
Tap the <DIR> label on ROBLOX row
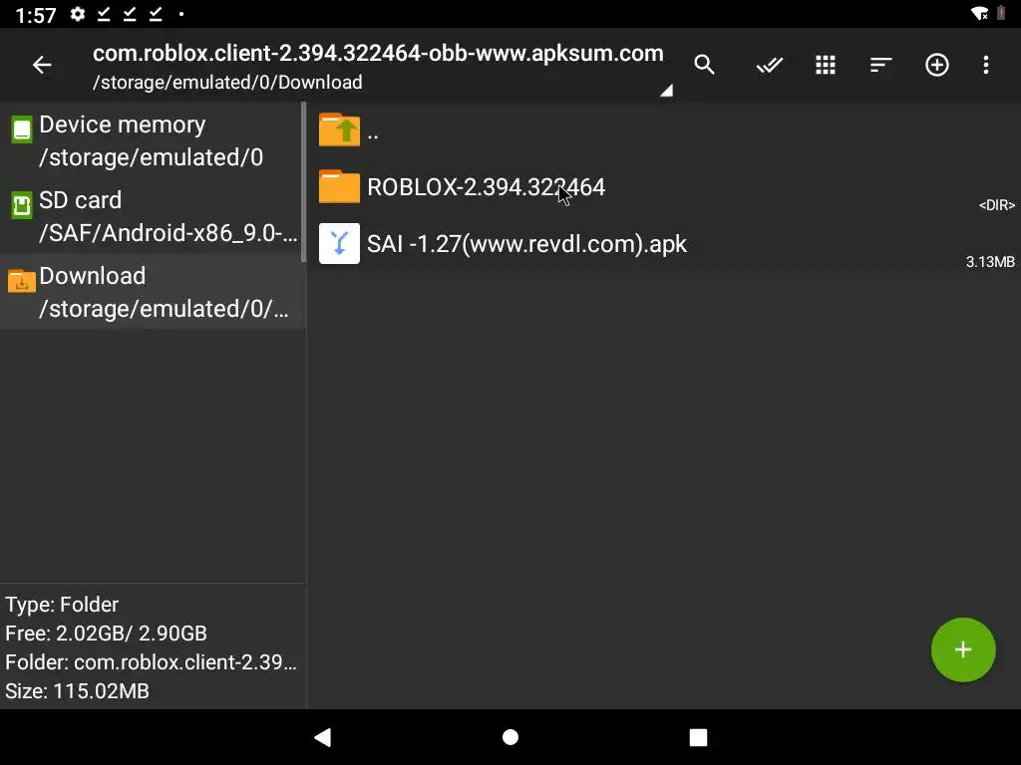pyautogui.click(x=996, y=205)
